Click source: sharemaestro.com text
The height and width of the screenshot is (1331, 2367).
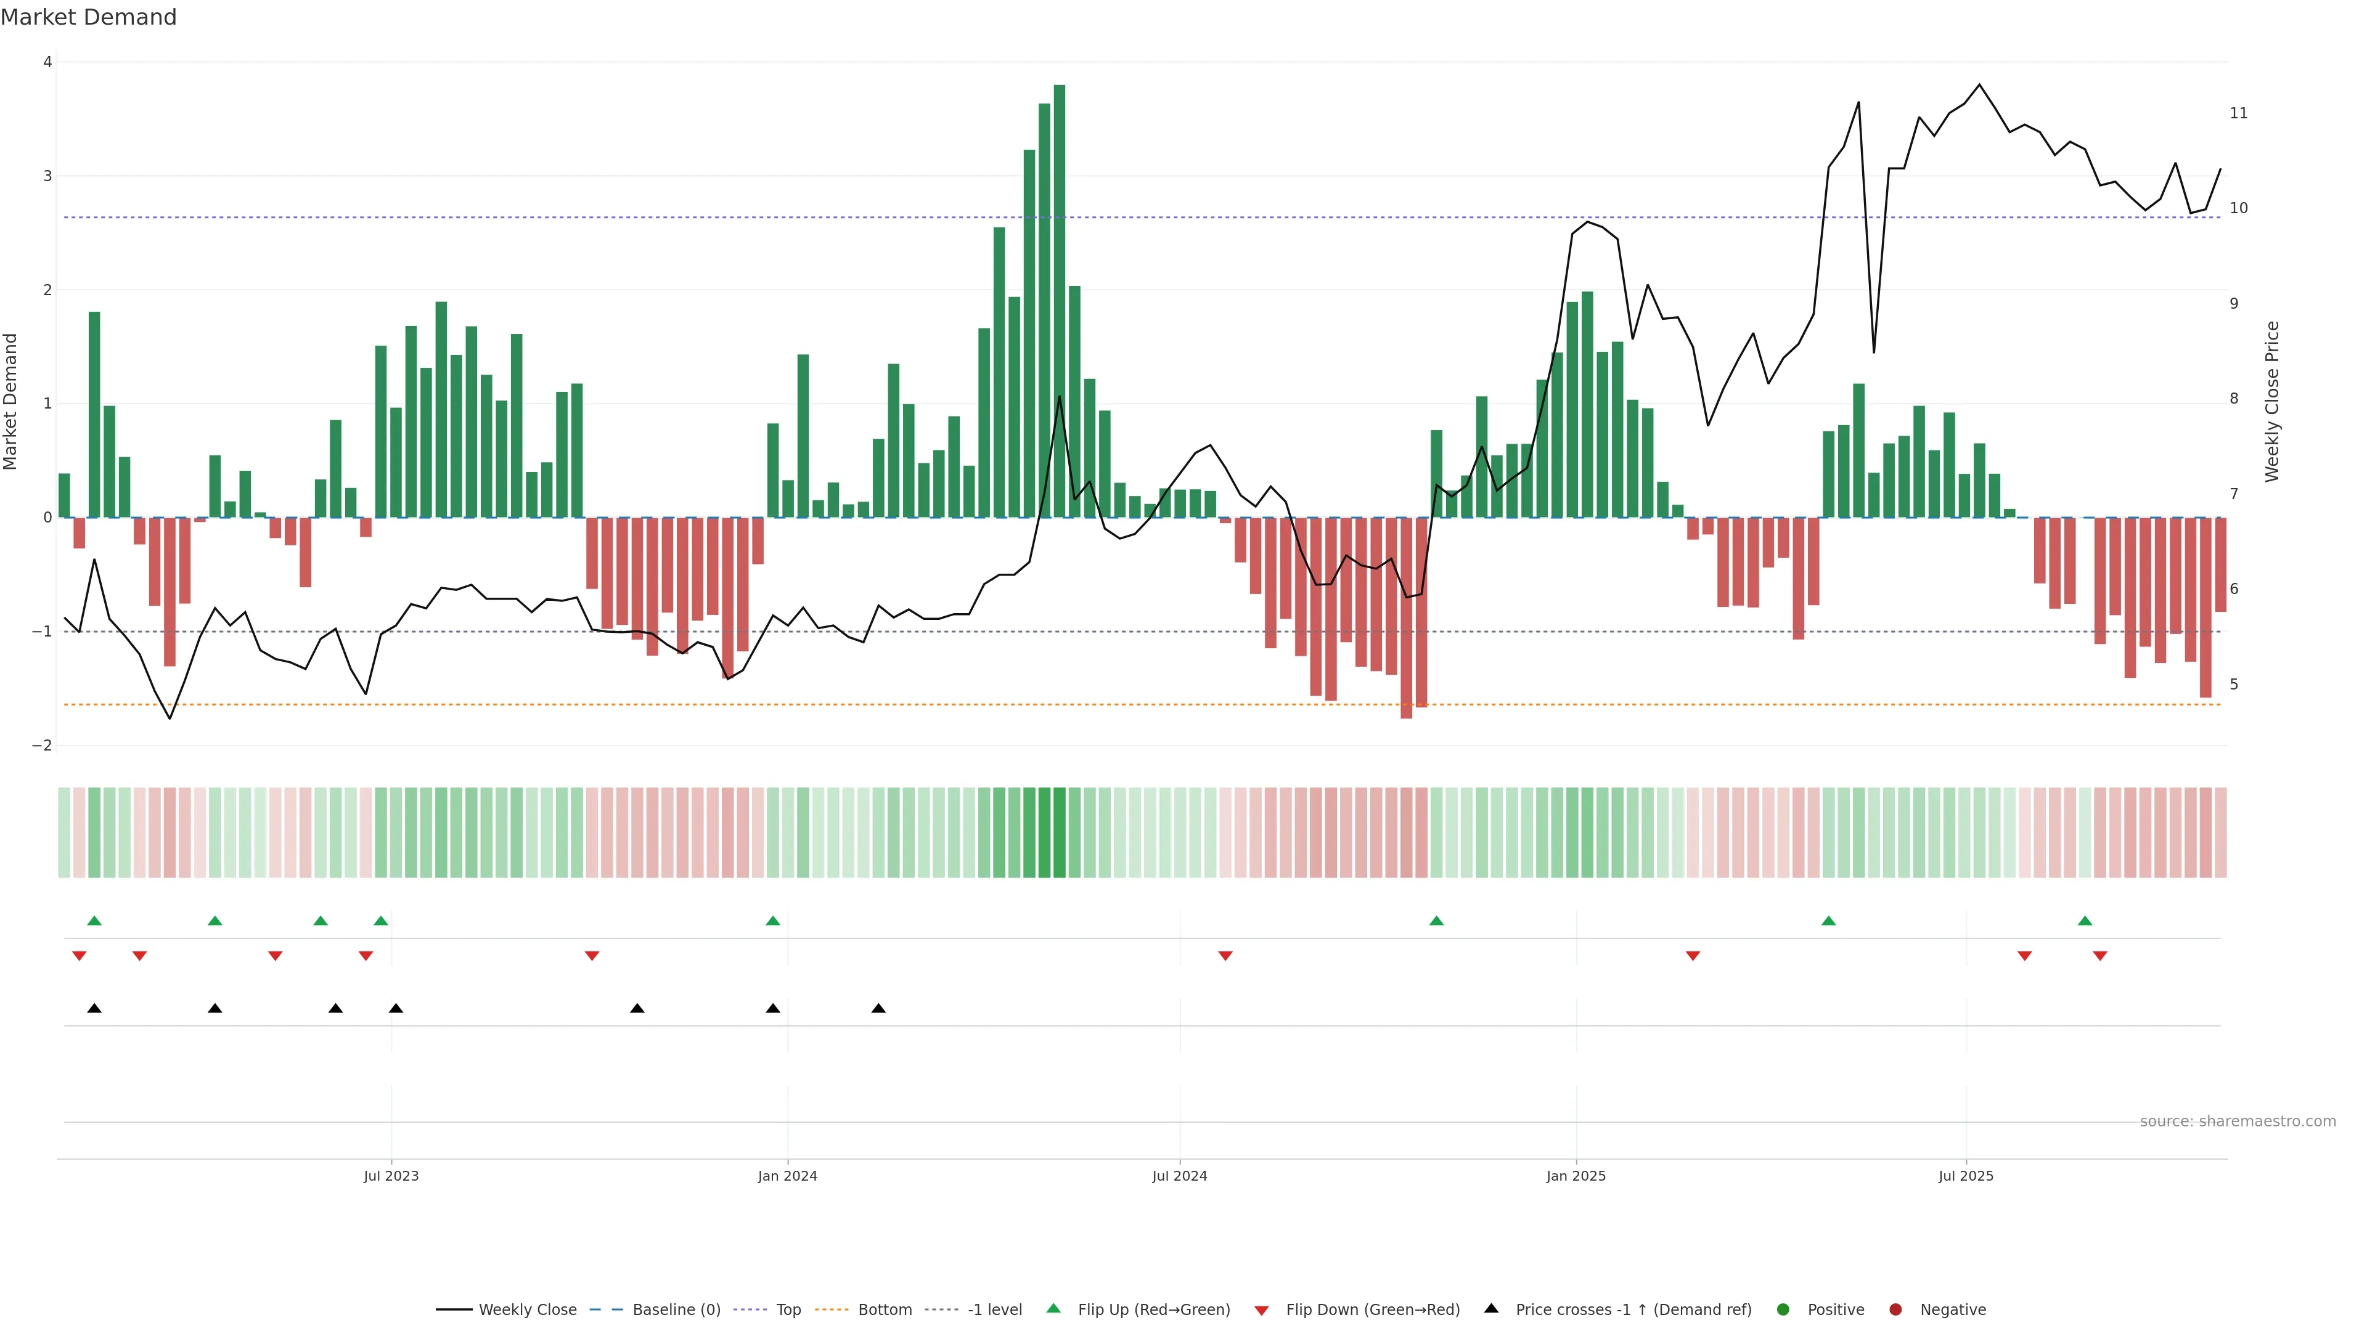coord(2238,1121)
